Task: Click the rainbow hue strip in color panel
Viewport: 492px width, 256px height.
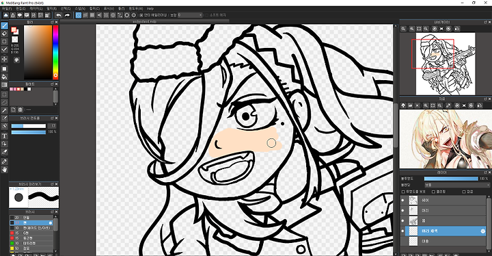Action: tap(55, 52)
